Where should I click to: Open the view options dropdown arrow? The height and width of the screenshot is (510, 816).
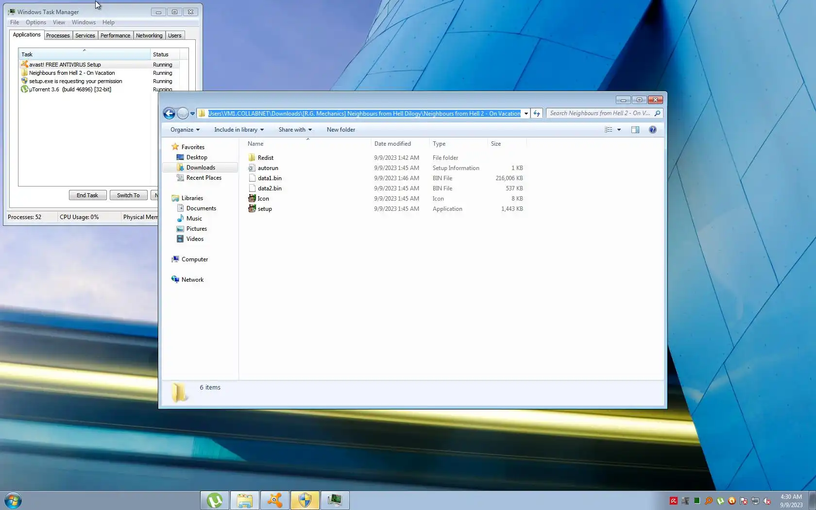coord(619,130)
